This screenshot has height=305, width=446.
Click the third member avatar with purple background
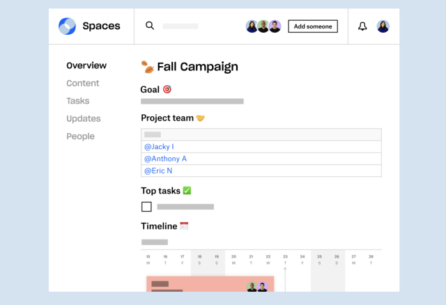click(x=275, y=26)
